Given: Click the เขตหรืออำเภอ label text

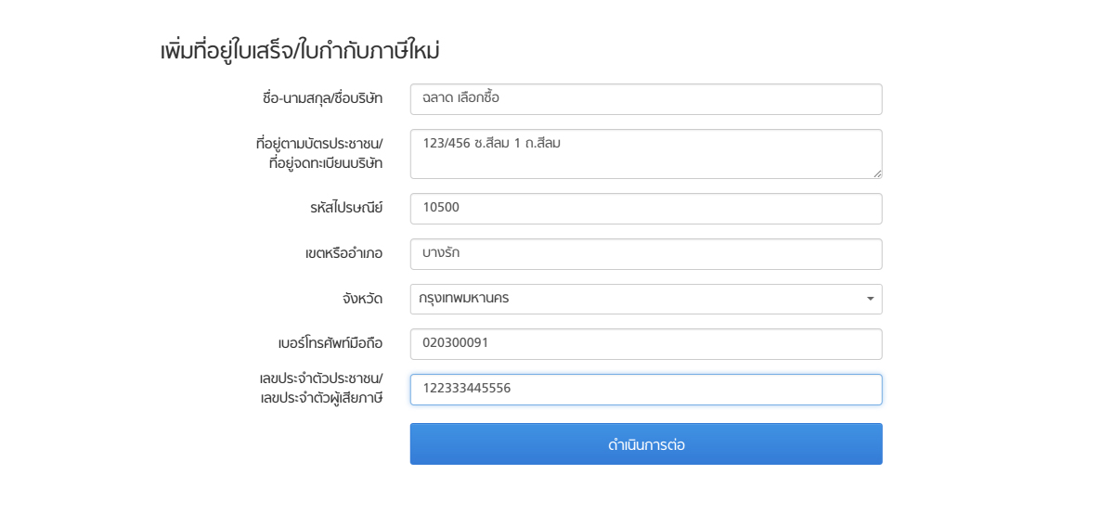Looking at the screenshot, I should [x=343, y=253].
